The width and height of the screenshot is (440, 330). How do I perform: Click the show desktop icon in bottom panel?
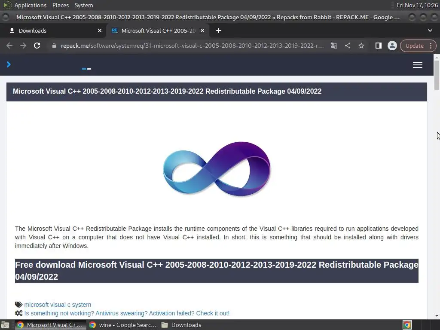point(5,325)
